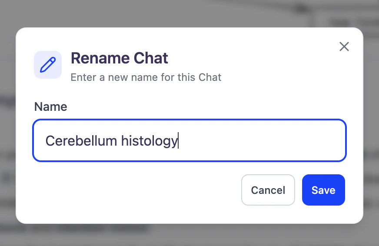Click the Rename Chat heading
379x246 pixels.
(120, 58)
